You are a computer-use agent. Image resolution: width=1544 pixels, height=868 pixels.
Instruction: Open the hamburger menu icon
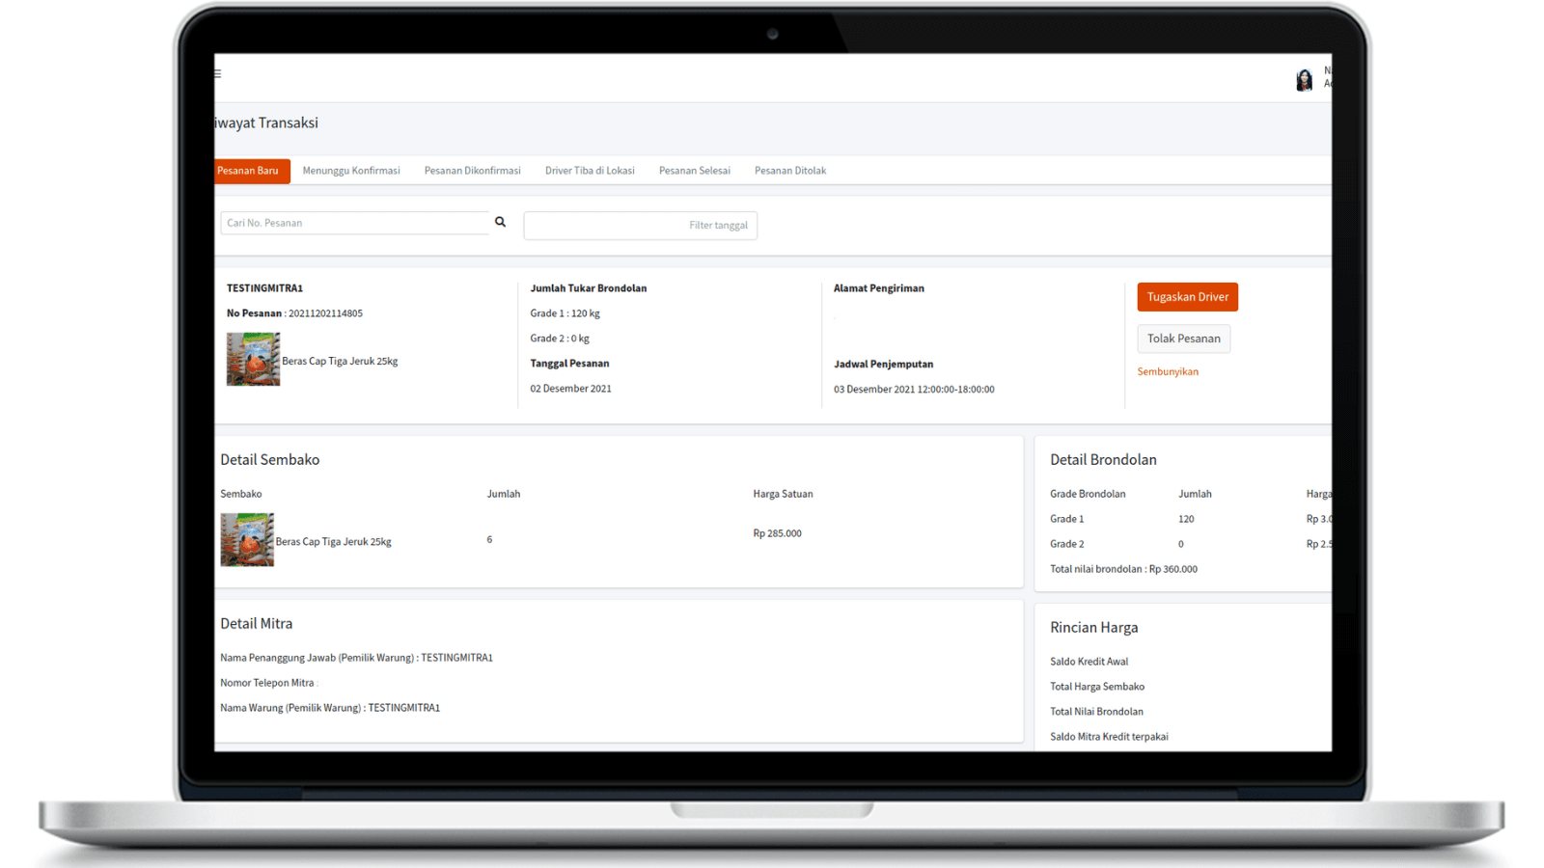218,73
